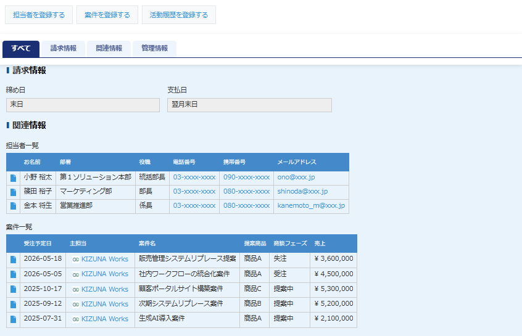The width and height of the screenshot is (522, 336).
Task: Click 案件を登録する button
Action: 107,15
